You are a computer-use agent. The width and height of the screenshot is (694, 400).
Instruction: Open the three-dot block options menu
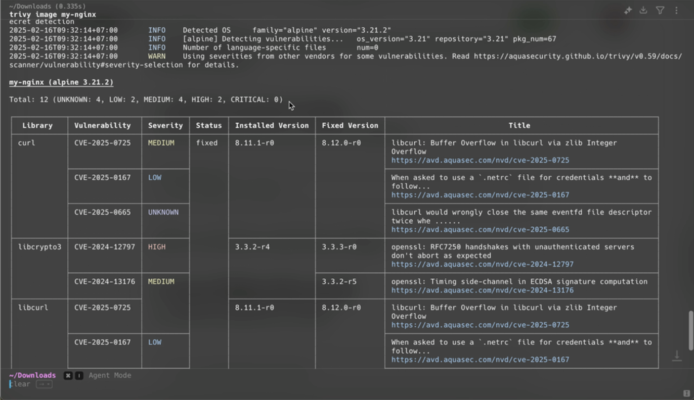coord(676,10)
